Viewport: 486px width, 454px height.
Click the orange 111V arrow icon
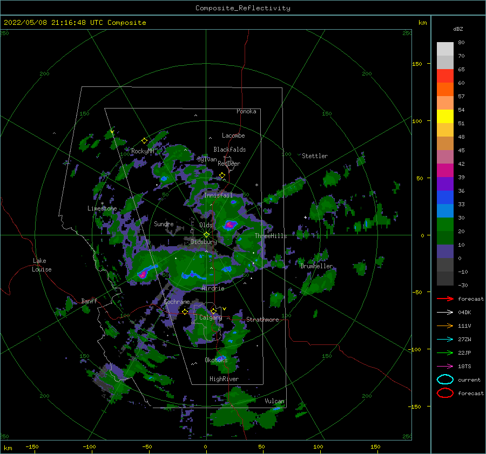[445, 326]
